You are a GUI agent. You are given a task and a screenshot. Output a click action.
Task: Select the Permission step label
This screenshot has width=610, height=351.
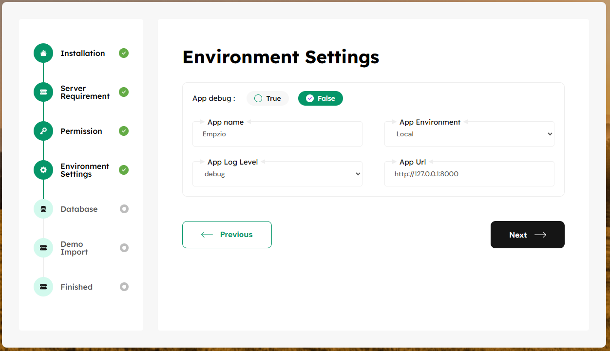tap(81, 131)
